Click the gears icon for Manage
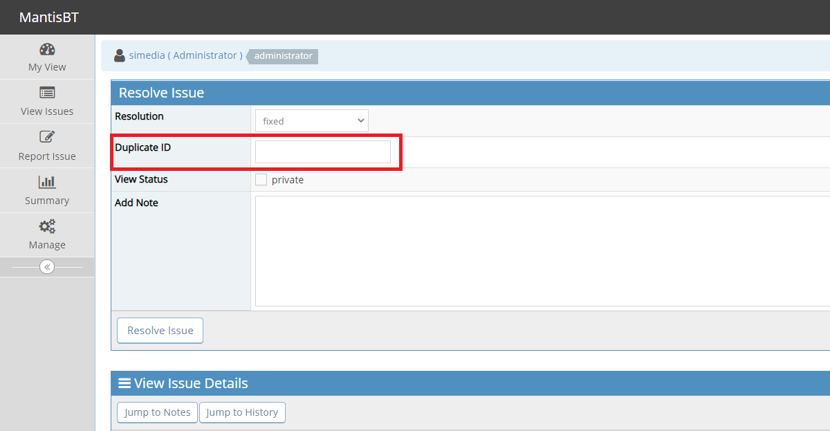Viewport: 830px width, 431px height. 47,226
